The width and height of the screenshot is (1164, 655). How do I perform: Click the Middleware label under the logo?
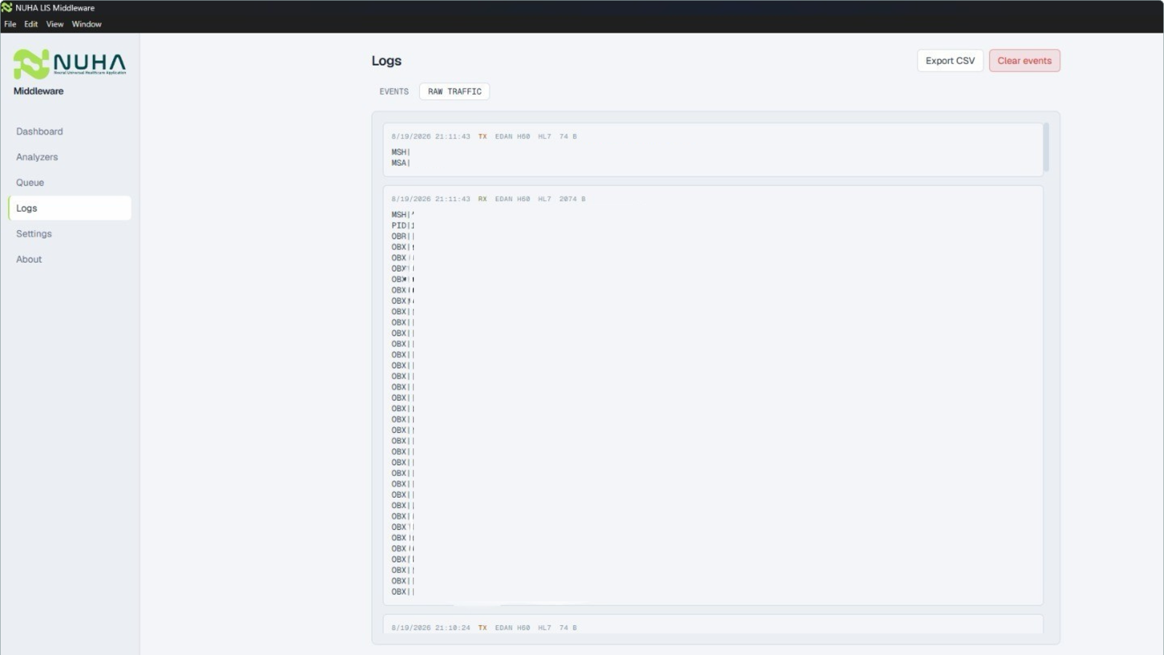tap(39, 91)
